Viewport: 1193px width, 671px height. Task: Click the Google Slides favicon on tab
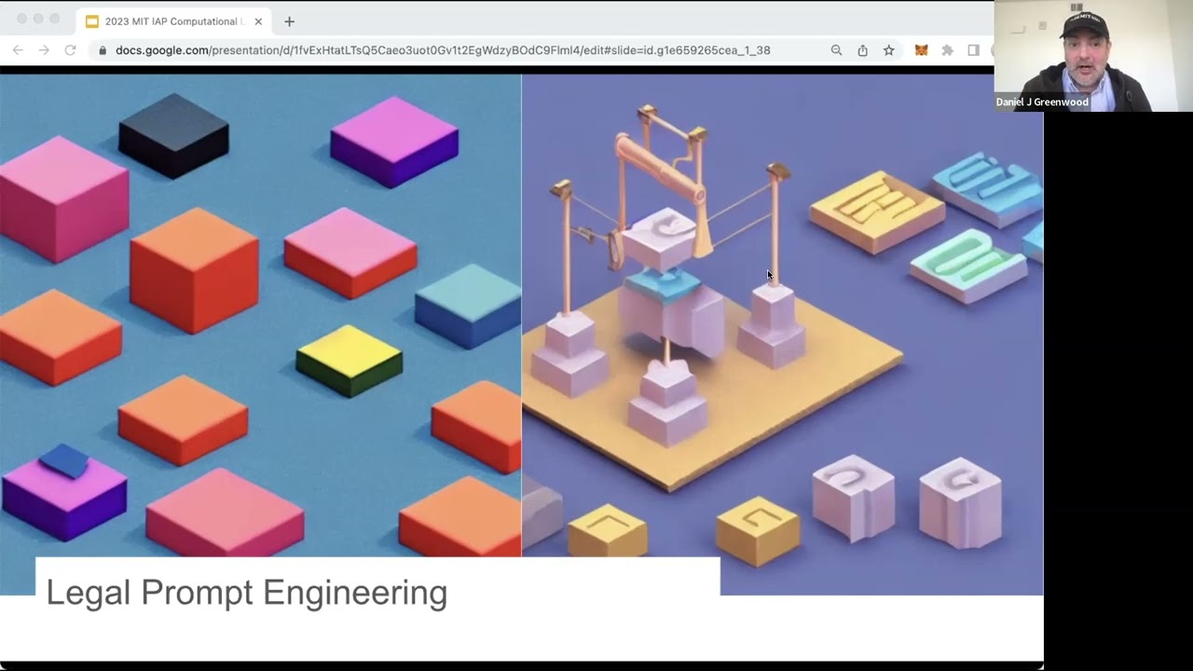point(92,21)
